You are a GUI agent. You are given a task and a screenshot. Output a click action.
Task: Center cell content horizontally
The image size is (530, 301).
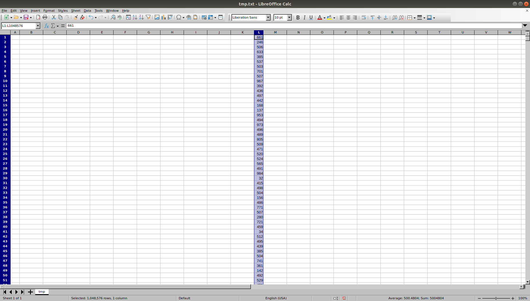click(348, 17)
